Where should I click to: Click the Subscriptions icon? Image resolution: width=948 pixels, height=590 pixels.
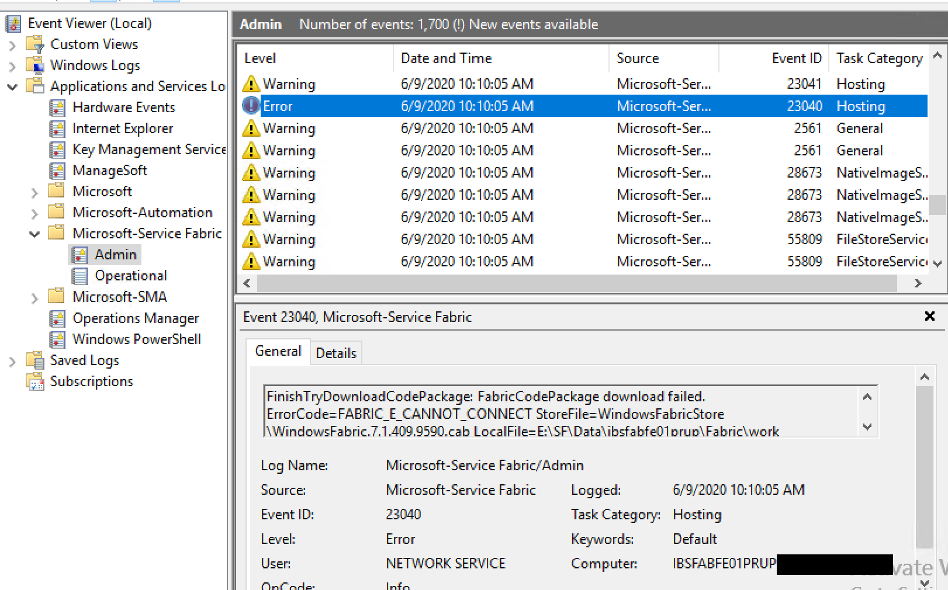click(35, 381)
